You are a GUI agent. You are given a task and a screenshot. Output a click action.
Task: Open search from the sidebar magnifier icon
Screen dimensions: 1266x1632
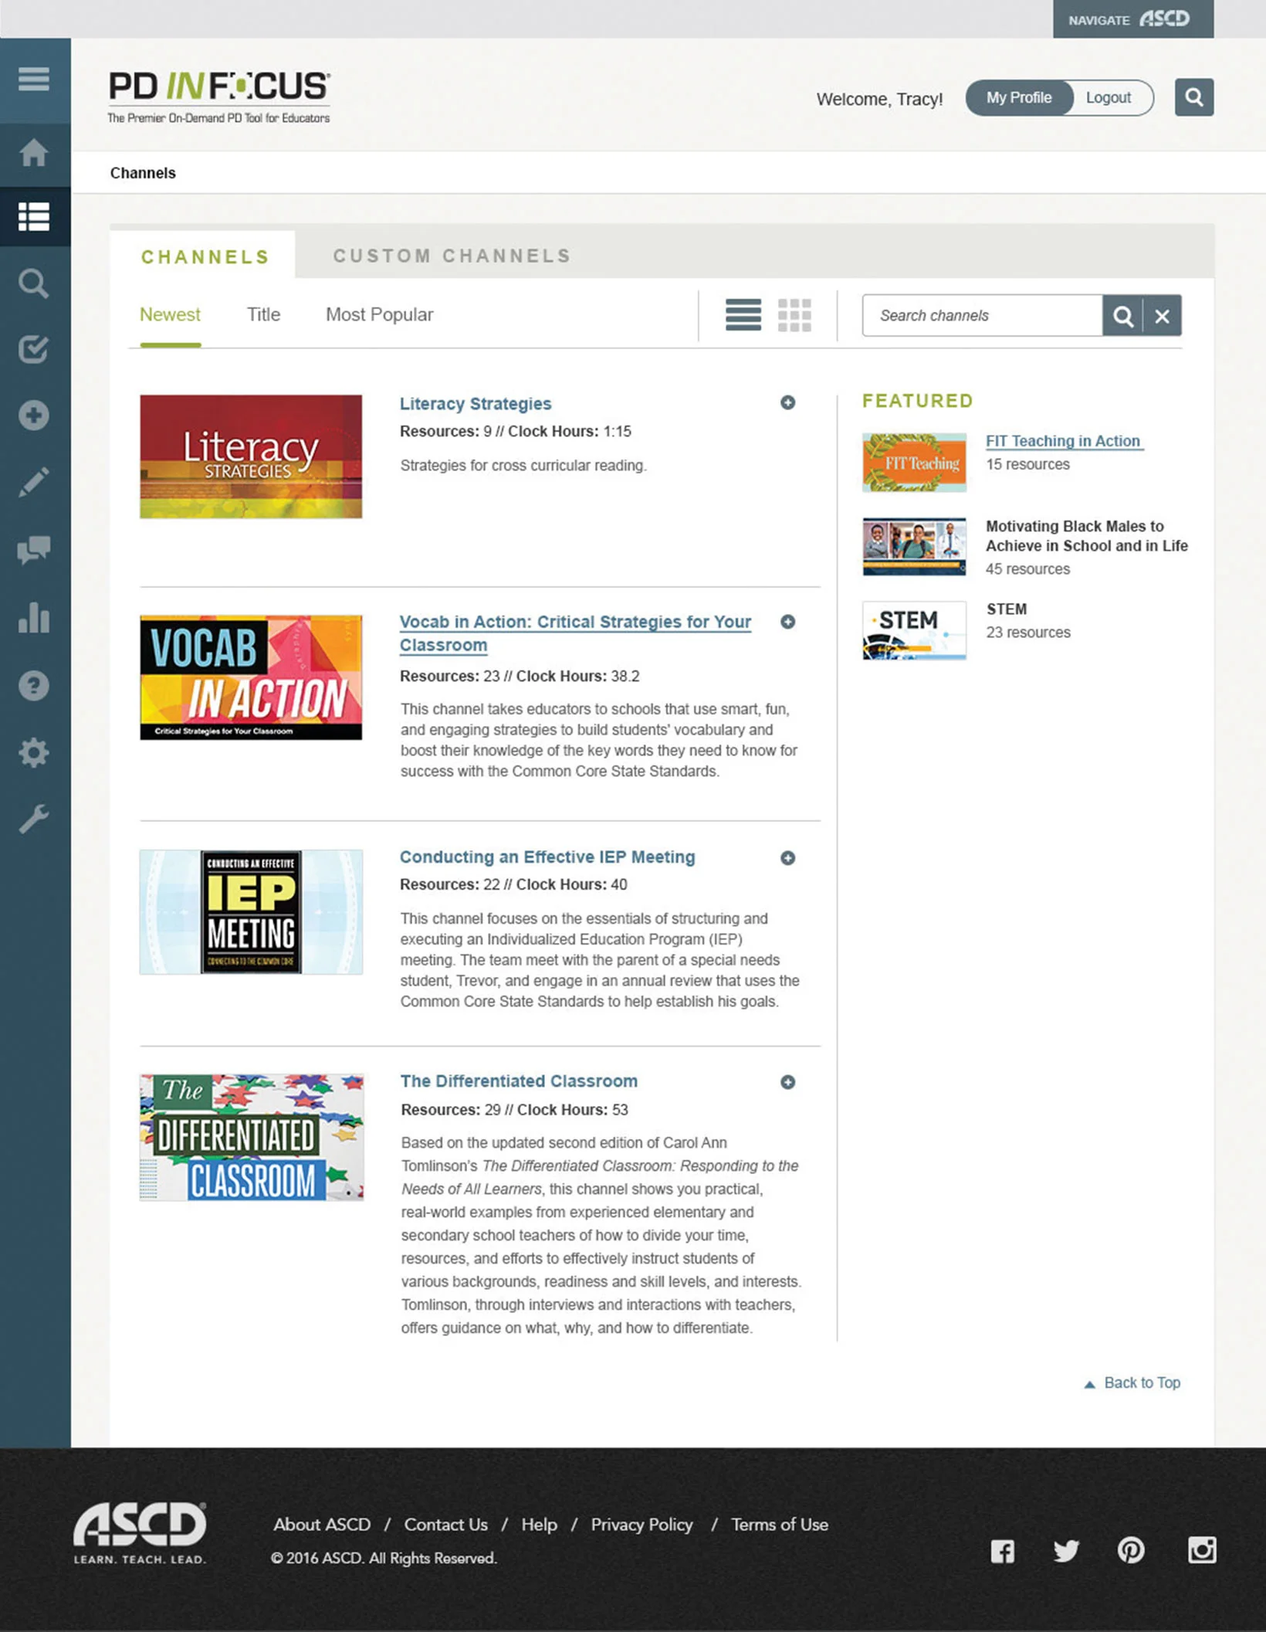click(34, 283)
